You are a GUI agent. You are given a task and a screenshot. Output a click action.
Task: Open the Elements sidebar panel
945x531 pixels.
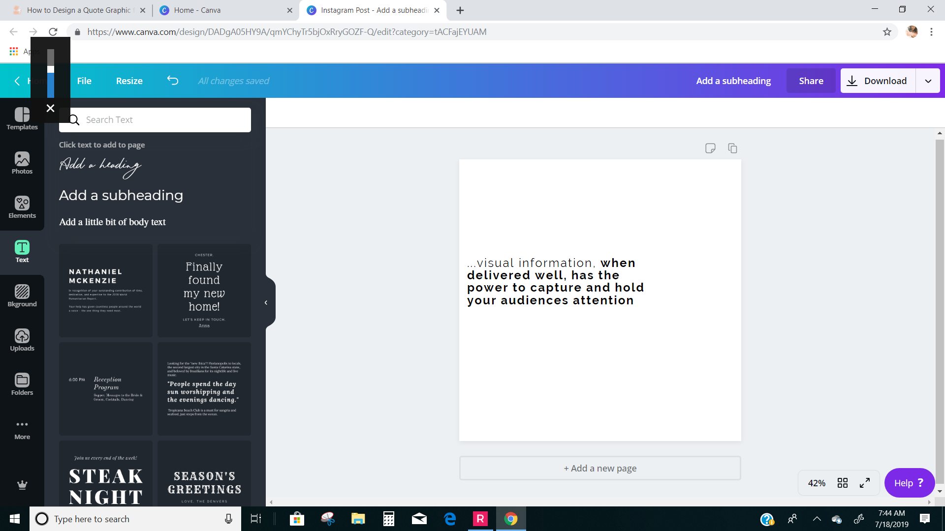(22, 207)
